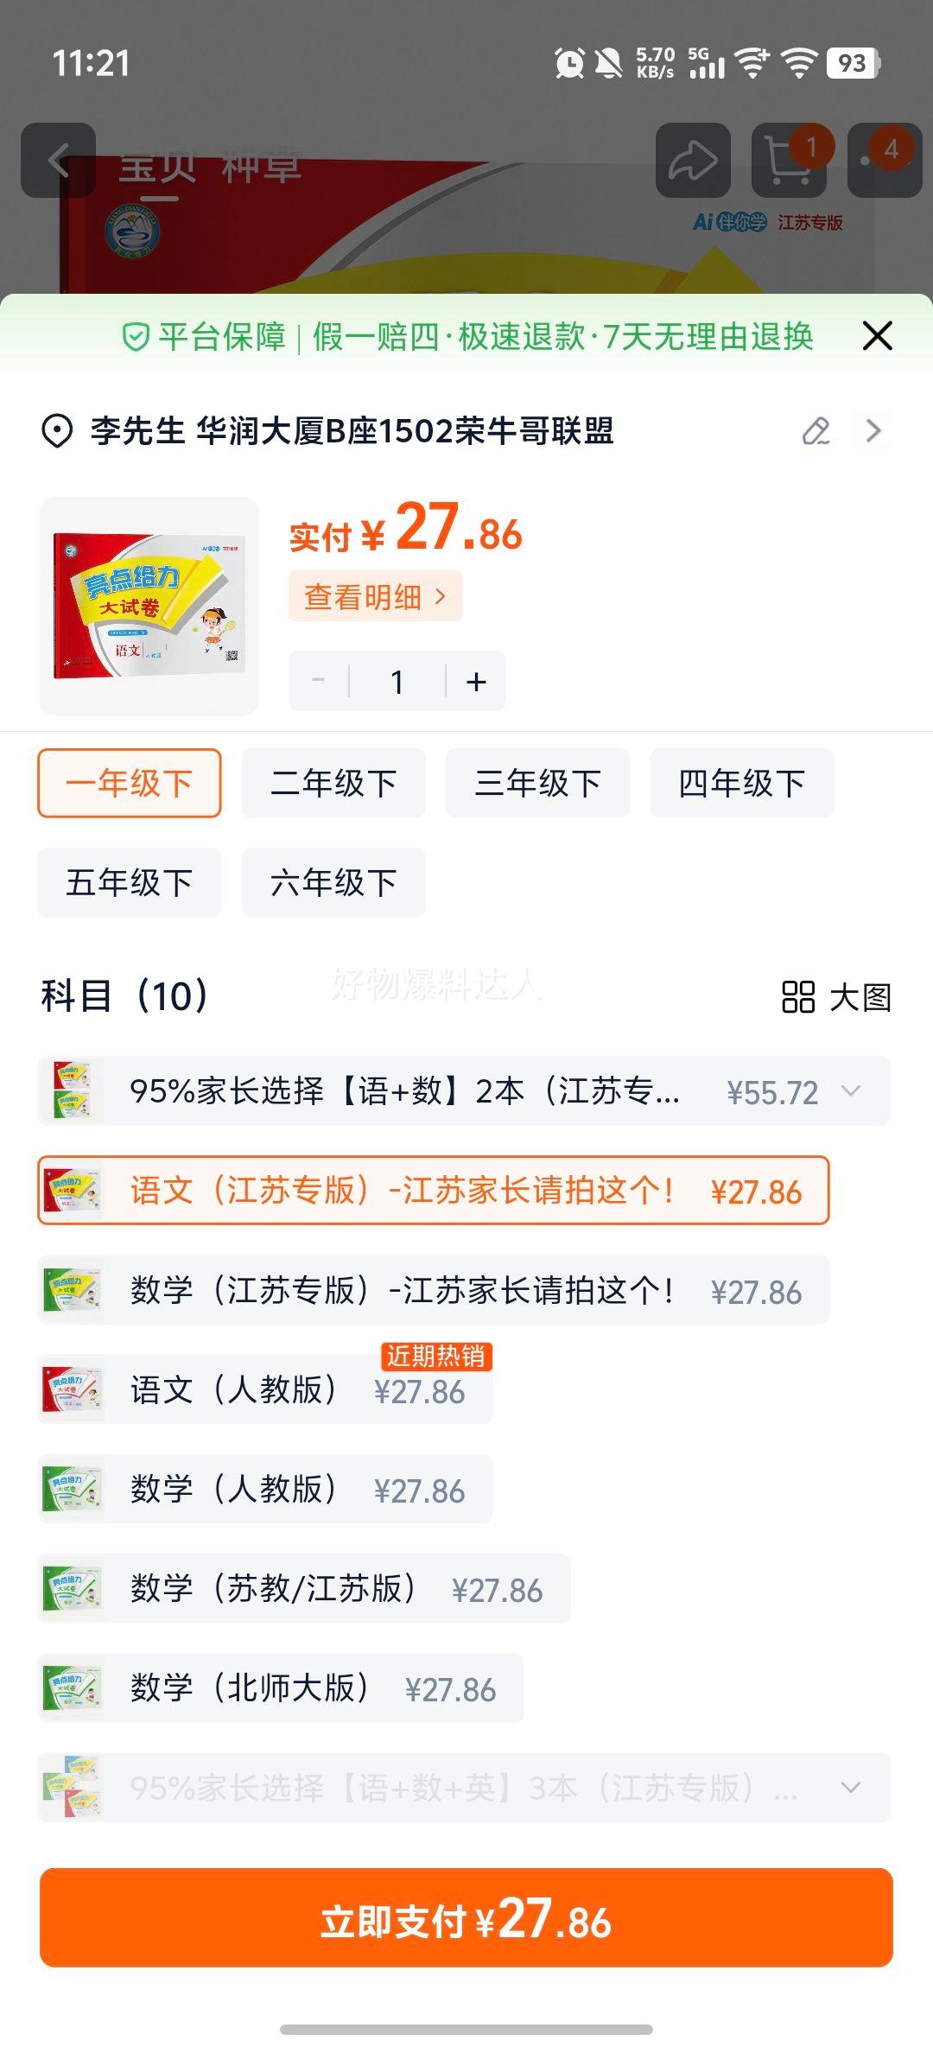Open the more options menu icon
This screenshot has height=2053, width=933.
tap(884, 161)
